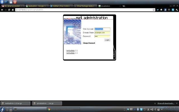Open the iwebadmin-1.0.tar.gz download item
The width and height of the screenshot is (179, 112).
(x=15, y=103)
